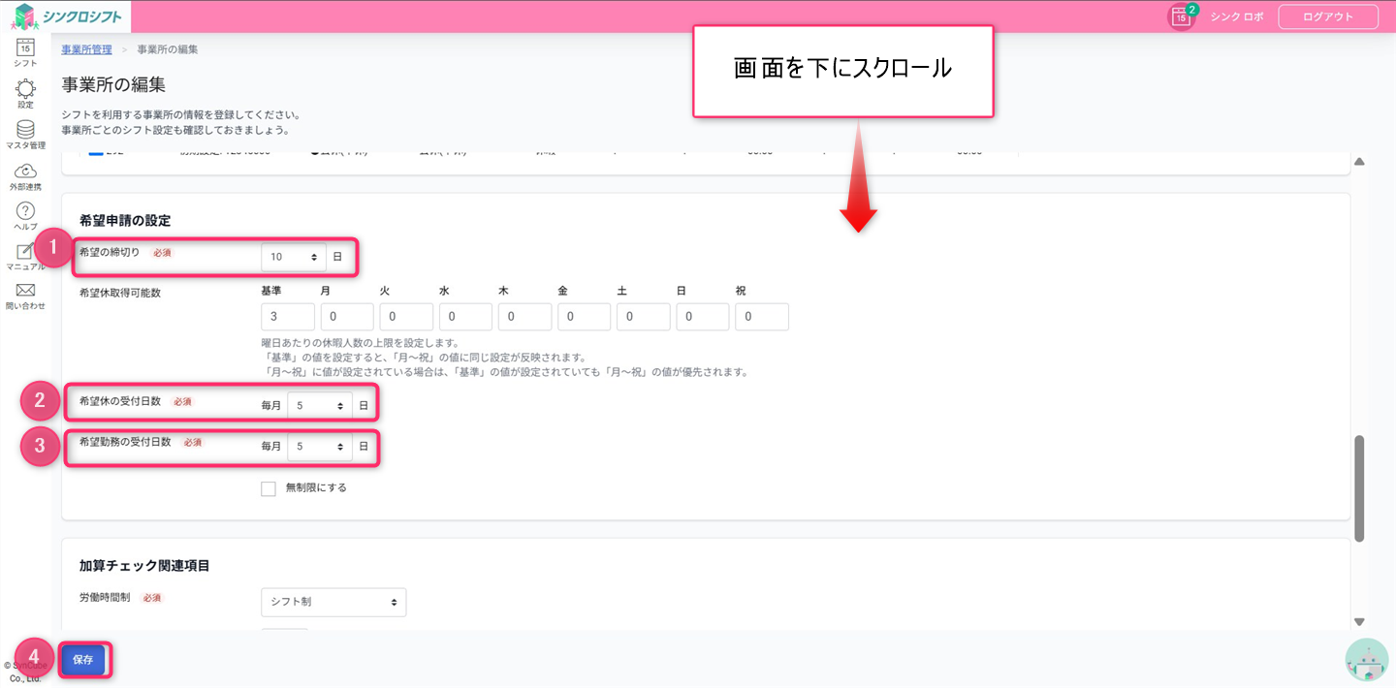Click the 基準 希望休取得可能数 input field
The height and width of the screenshot is (688, 1396).
pyautogui.click(x=288, y=317)
